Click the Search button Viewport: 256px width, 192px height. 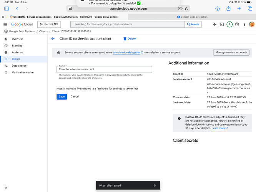(193, 24)
